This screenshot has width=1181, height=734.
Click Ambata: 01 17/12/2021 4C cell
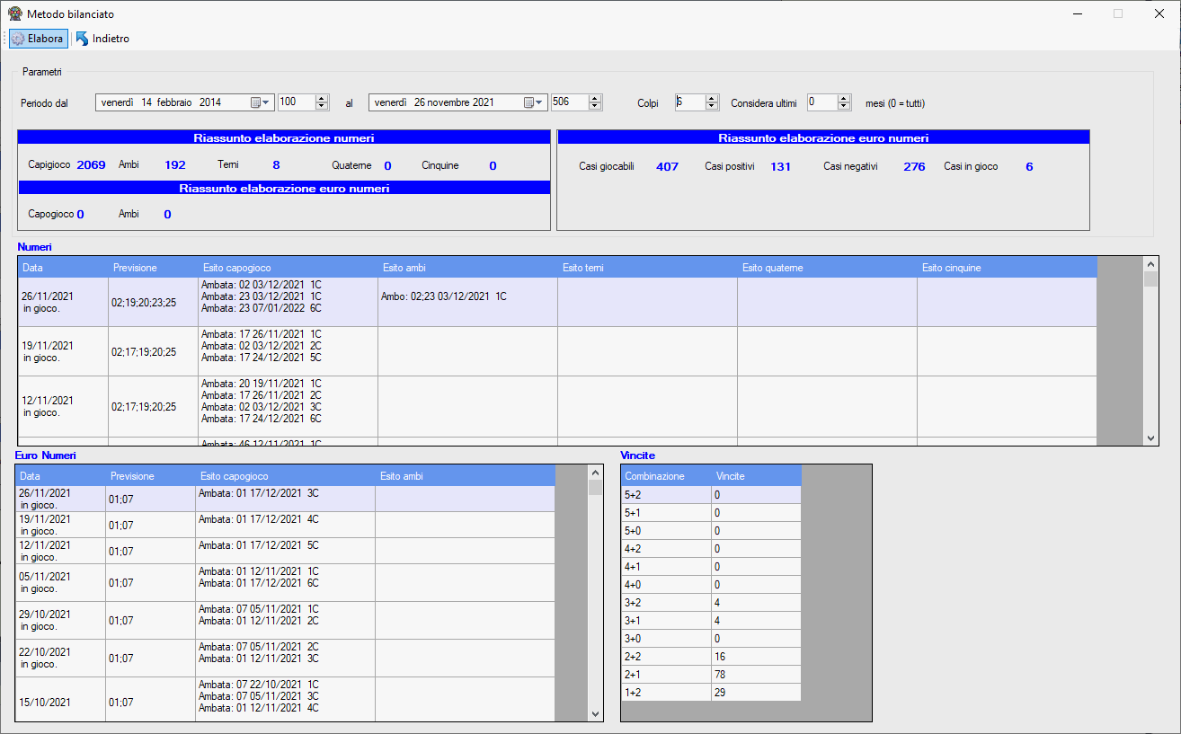click(285, 525)
